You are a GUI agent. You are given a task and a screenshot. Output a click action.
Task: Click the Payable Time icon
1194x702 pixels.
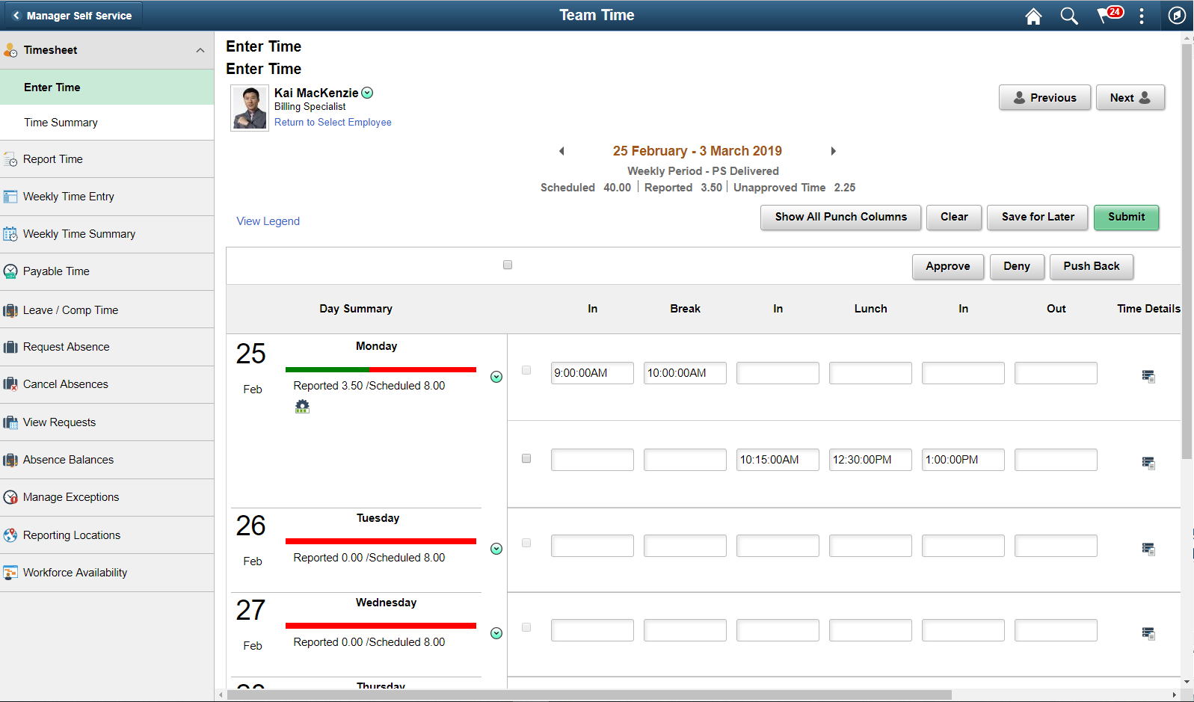click(x=10, y=271)
